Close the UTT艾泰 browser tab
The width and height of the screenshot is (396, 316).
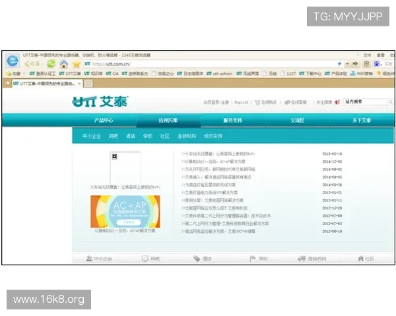point(79,84)
